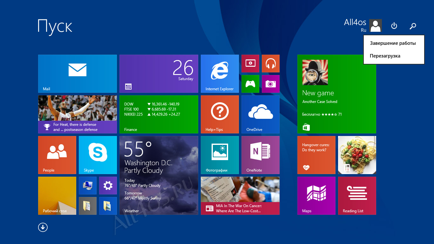The width and height of the screenshot is (434, 244).
Task: Open the Sports tile about Heat defense
Action: coord(78,114)
